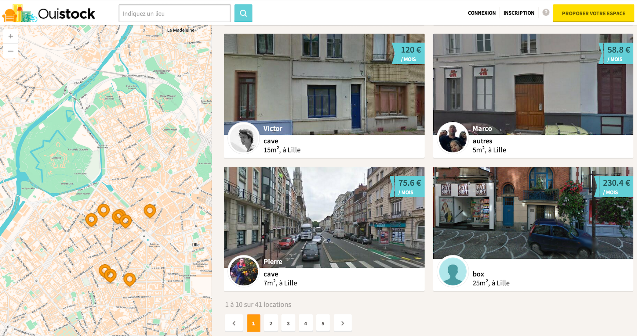Click Proposer votre espace button
This screenshot has width=637, height=336.
(x=593, y=13)
